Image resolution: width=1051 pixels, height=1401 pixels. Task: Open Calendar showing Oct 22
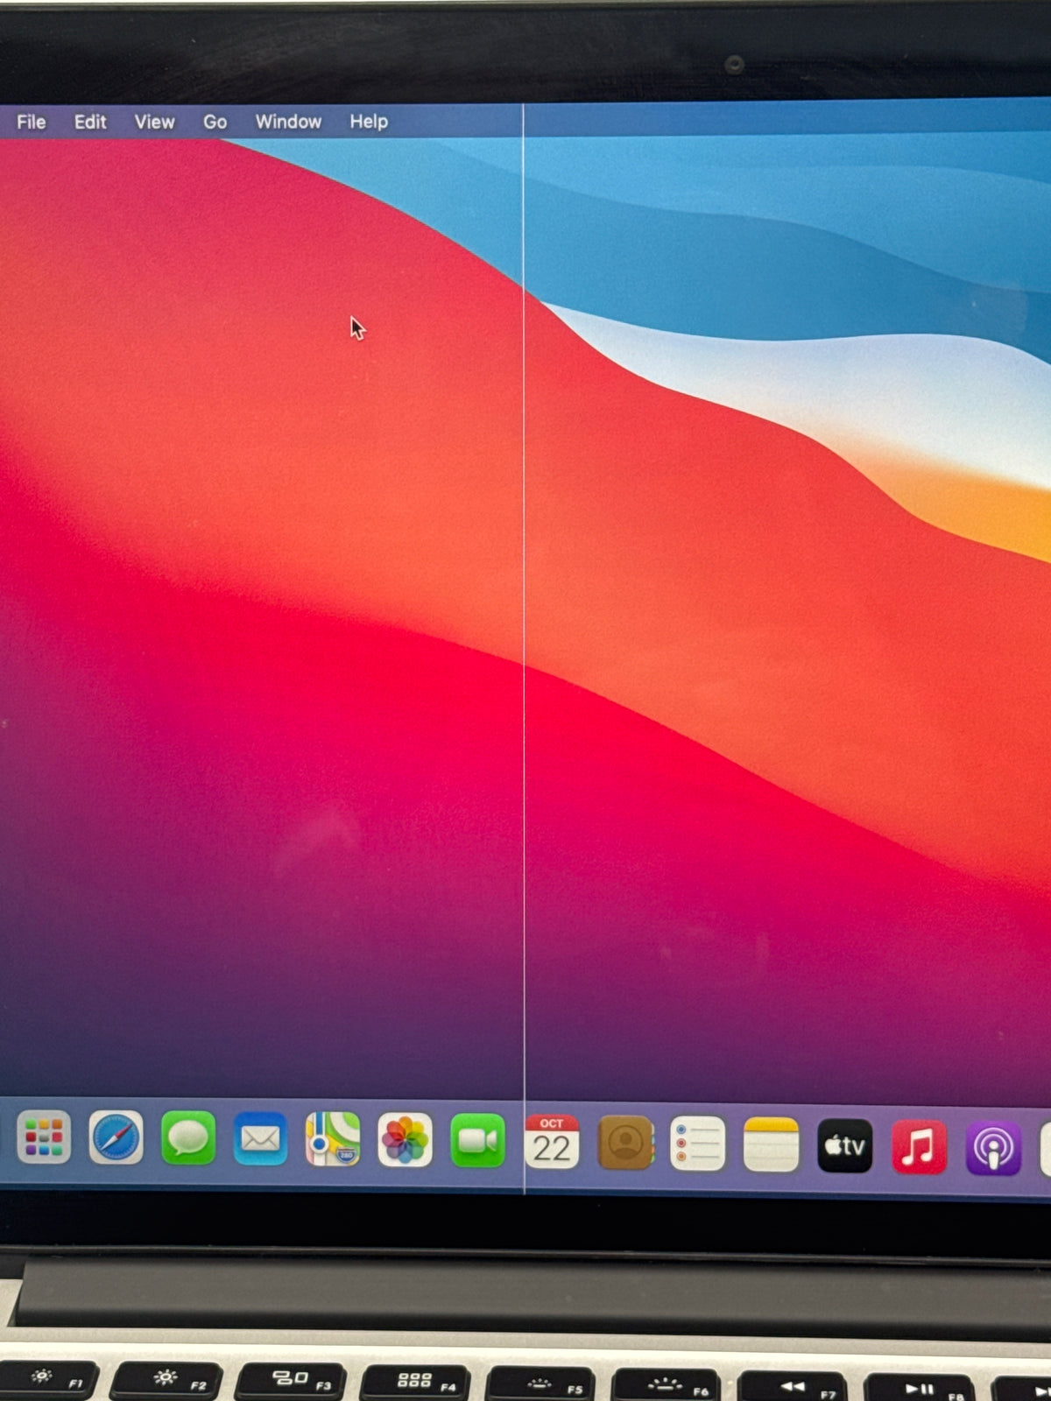552,1142
